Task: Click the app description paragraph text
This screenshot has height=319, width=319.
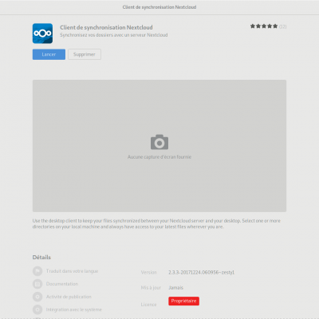Action: point(156,224)
